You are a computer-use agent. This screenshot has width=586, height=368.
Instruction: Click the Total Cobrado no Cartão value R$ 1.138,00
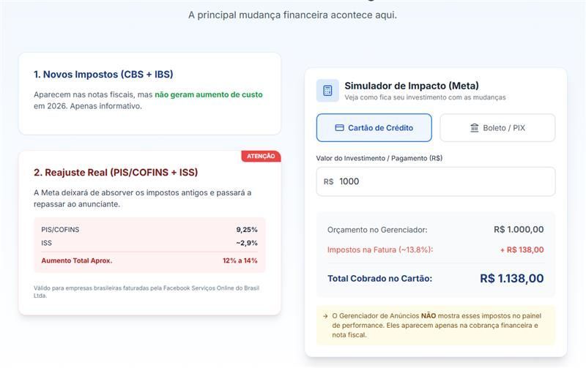(511, 278)
